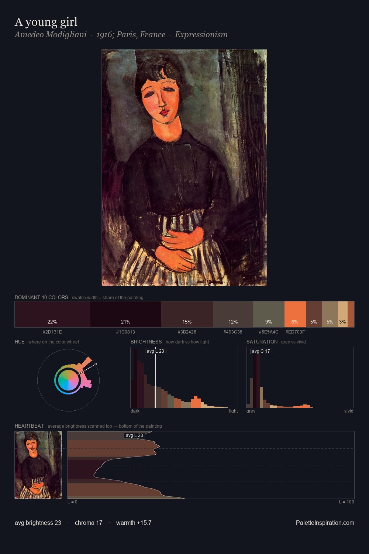This screenshot has height=554, width=369.
Task: Open the main Modigliani painting image
Action: pyautogui.click(x=184, y=168)
